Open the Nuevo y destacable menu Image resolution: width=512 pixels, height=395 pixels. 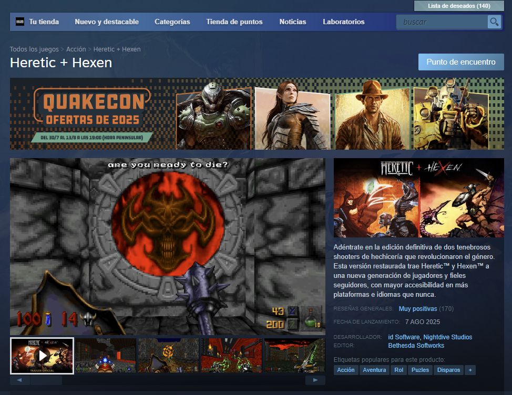[107, 22]
